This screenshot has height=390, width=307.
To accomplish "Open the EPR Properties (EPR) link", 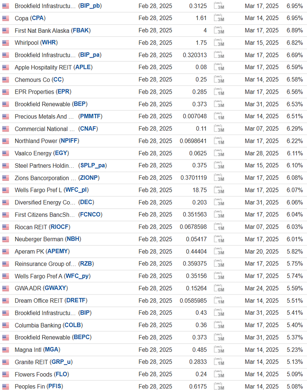I will pos(43,92).
